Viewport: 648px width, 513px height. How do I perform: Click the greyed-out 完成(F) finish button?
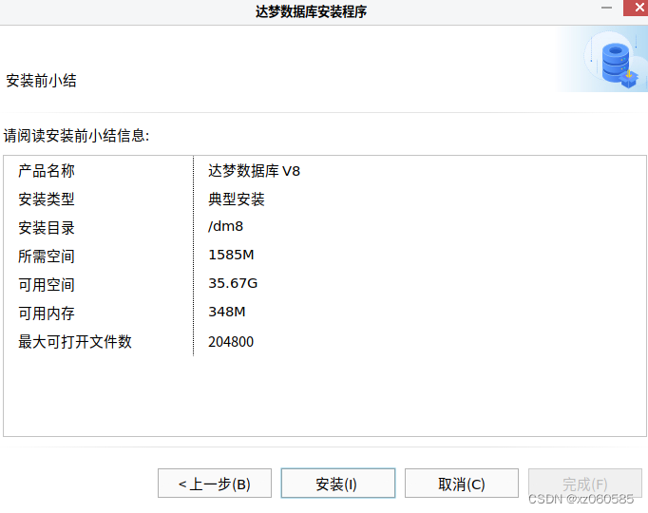[584, 484]
